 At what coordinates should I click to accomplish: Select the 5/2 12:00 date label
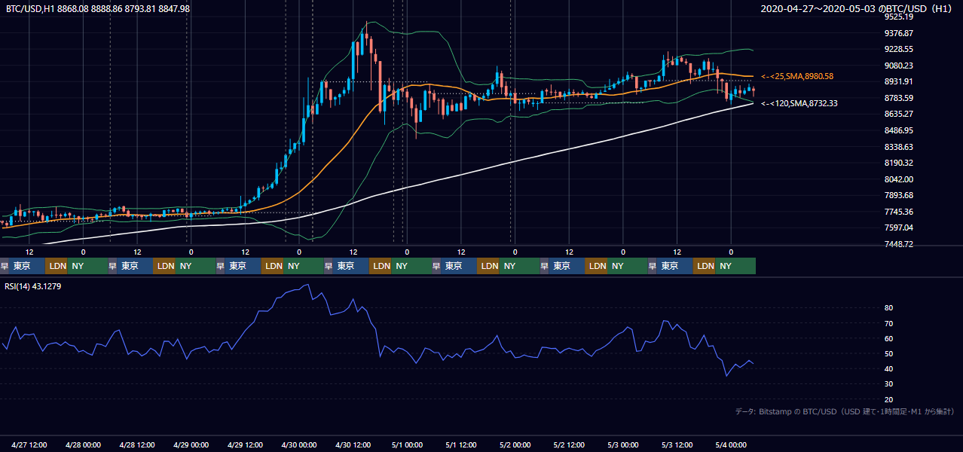coord(569,444)
